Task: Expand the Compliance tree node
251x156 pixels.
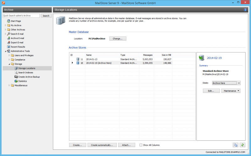Action: 9,60
